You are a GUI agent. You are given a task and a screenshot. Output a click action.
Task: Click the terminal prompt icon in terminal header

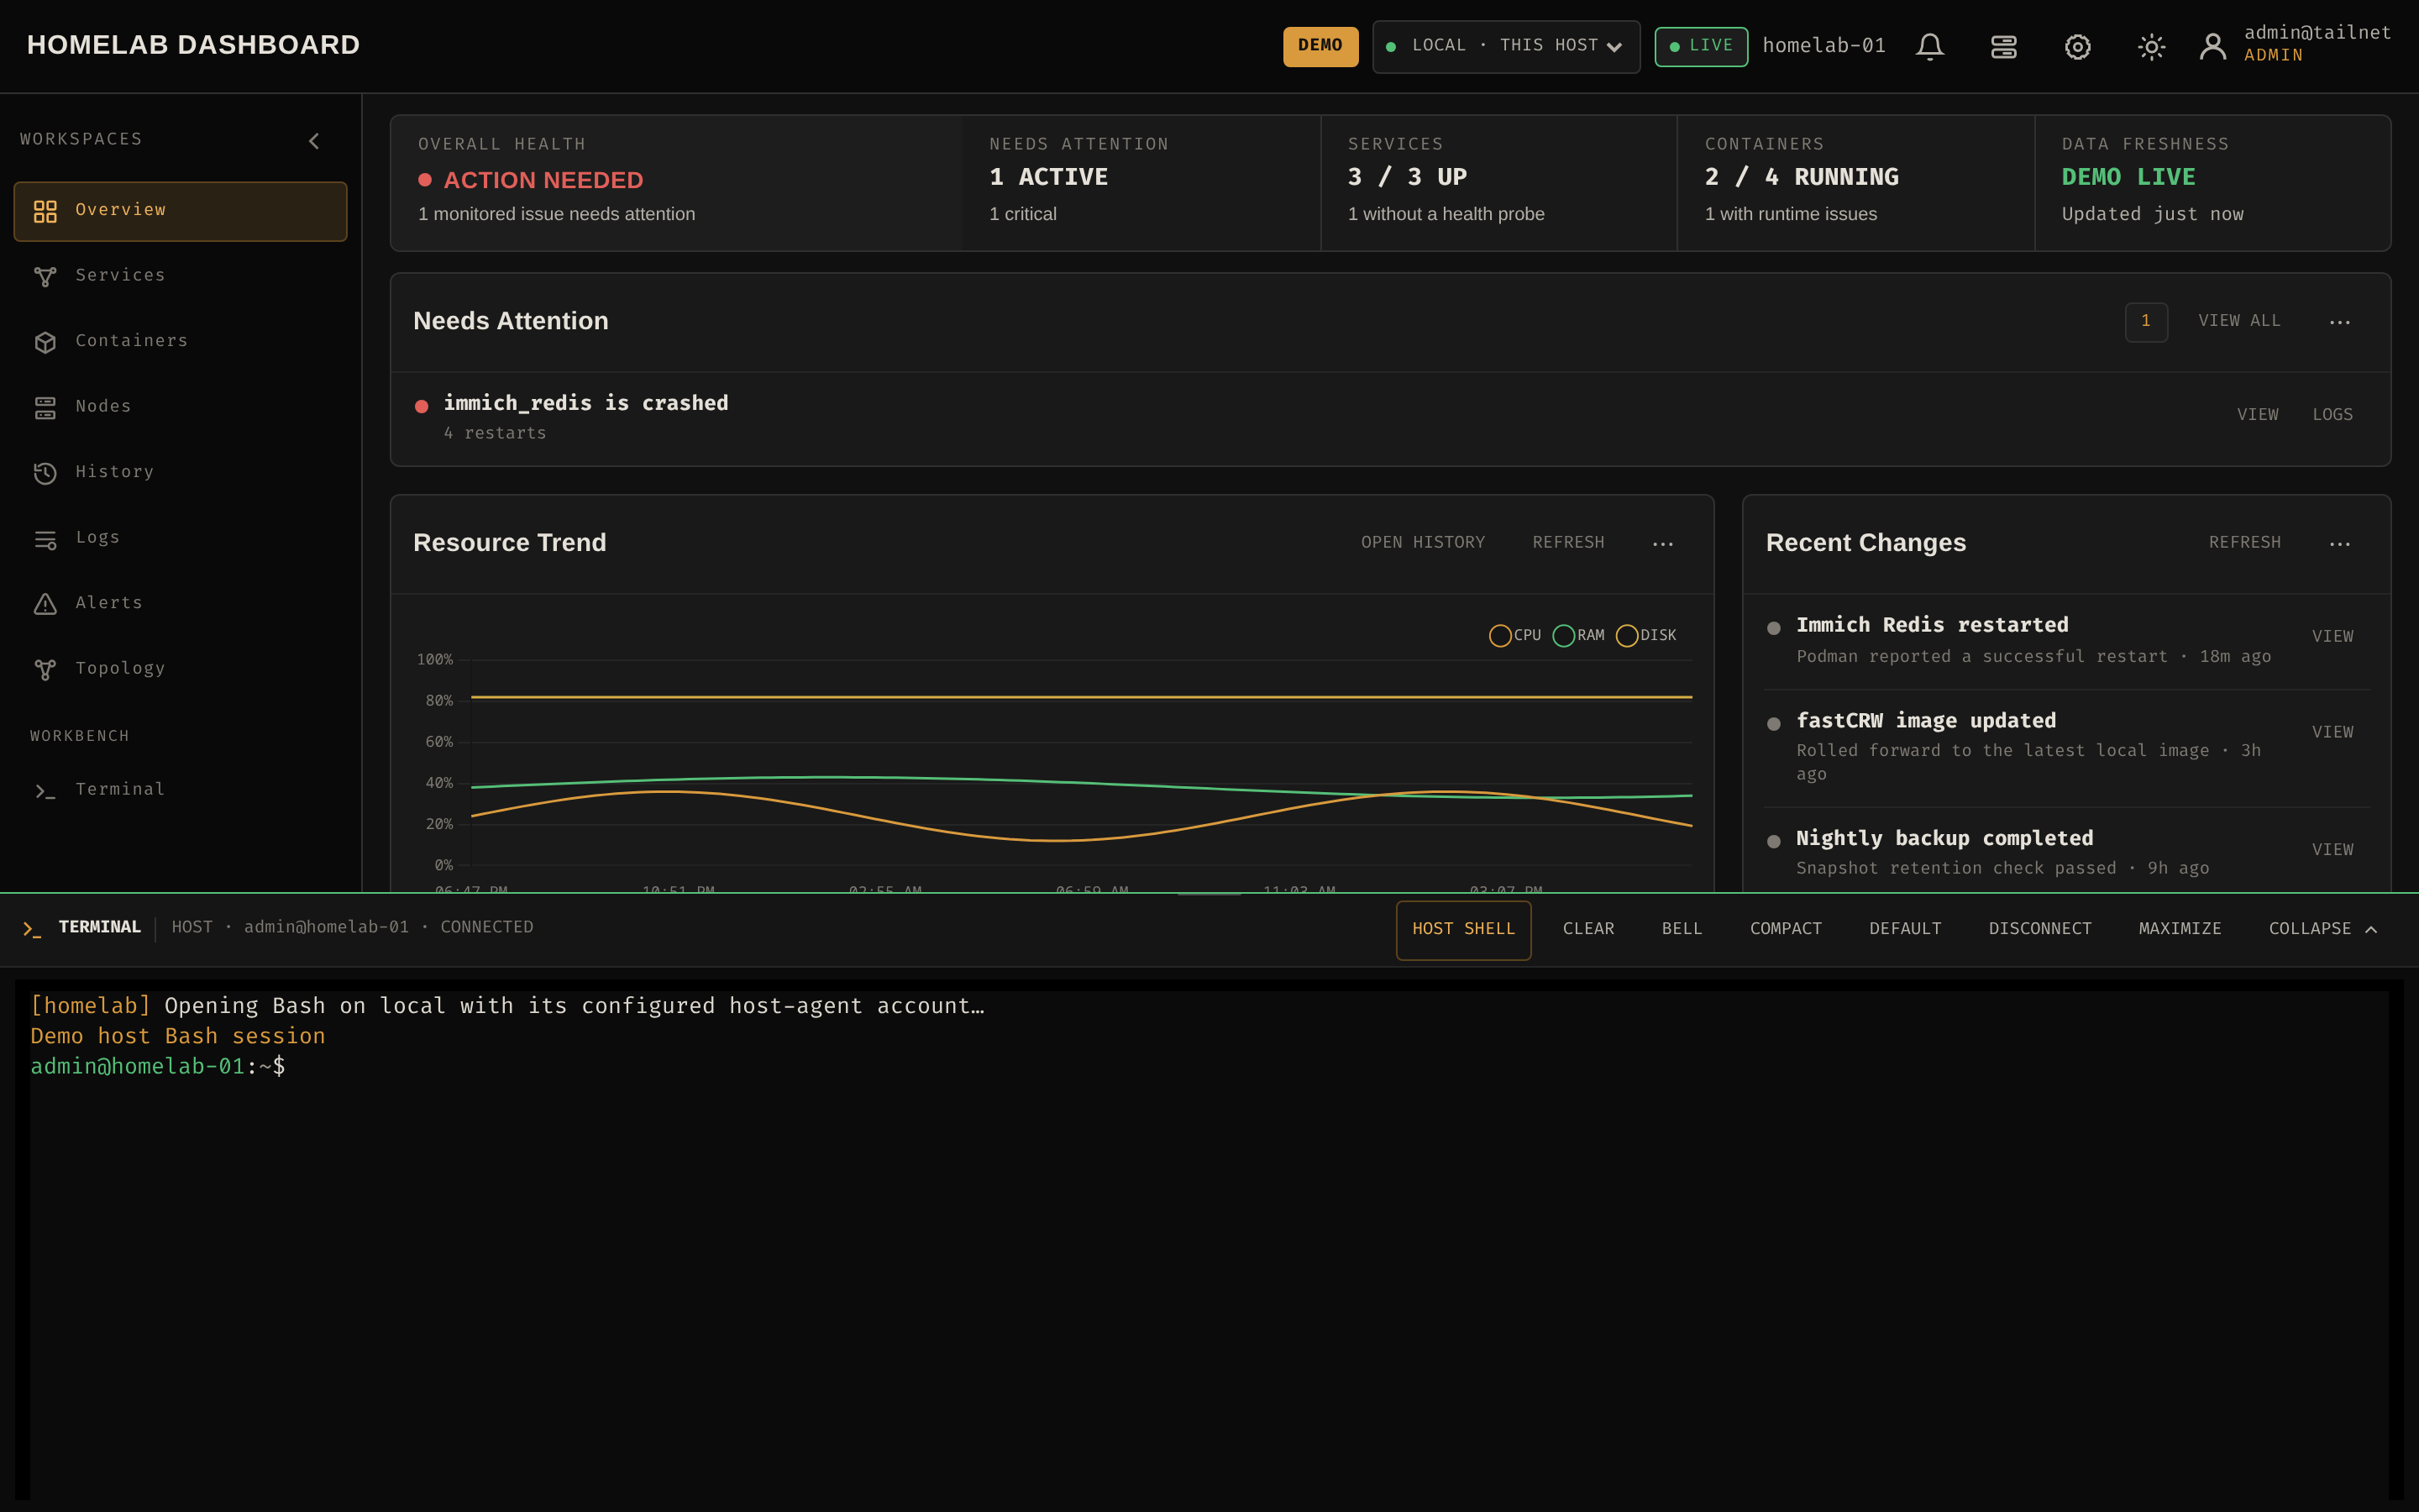pos(32,930)
